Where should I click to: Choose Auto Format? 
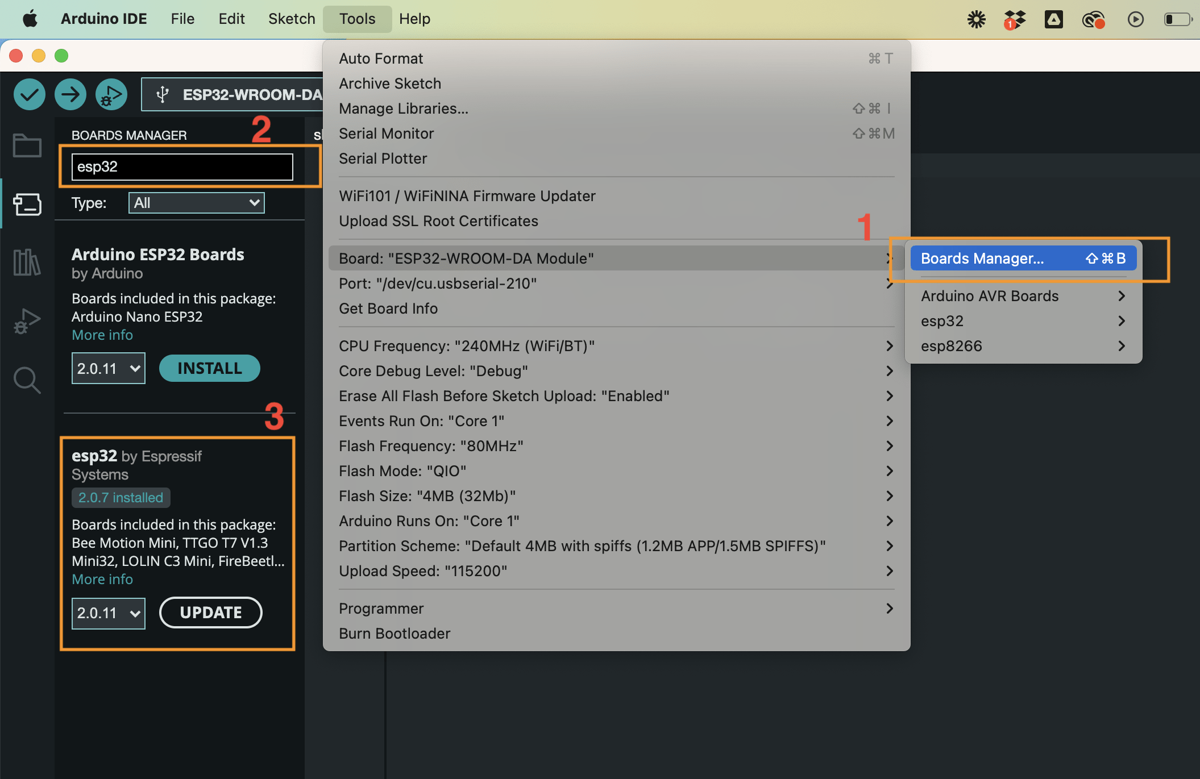[616, 59]
